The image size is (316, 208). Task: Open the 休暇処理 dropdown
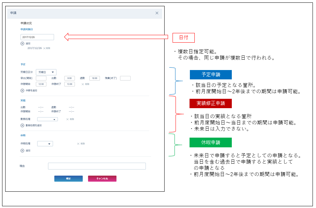coord(45,144)
